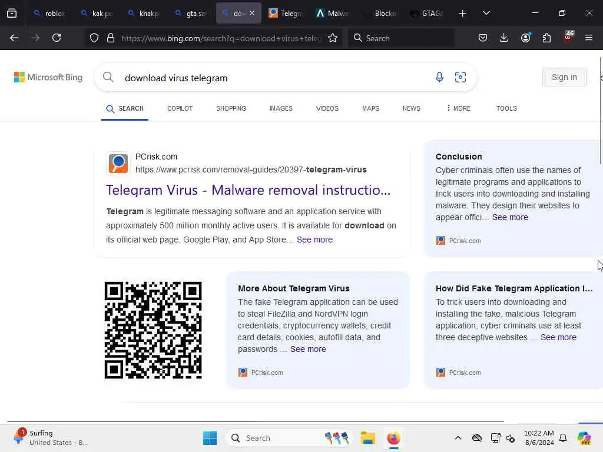Screen dimensions: 603x452
Task: See more in How Did Fake Telegram card
Action: tap(558, 337)
